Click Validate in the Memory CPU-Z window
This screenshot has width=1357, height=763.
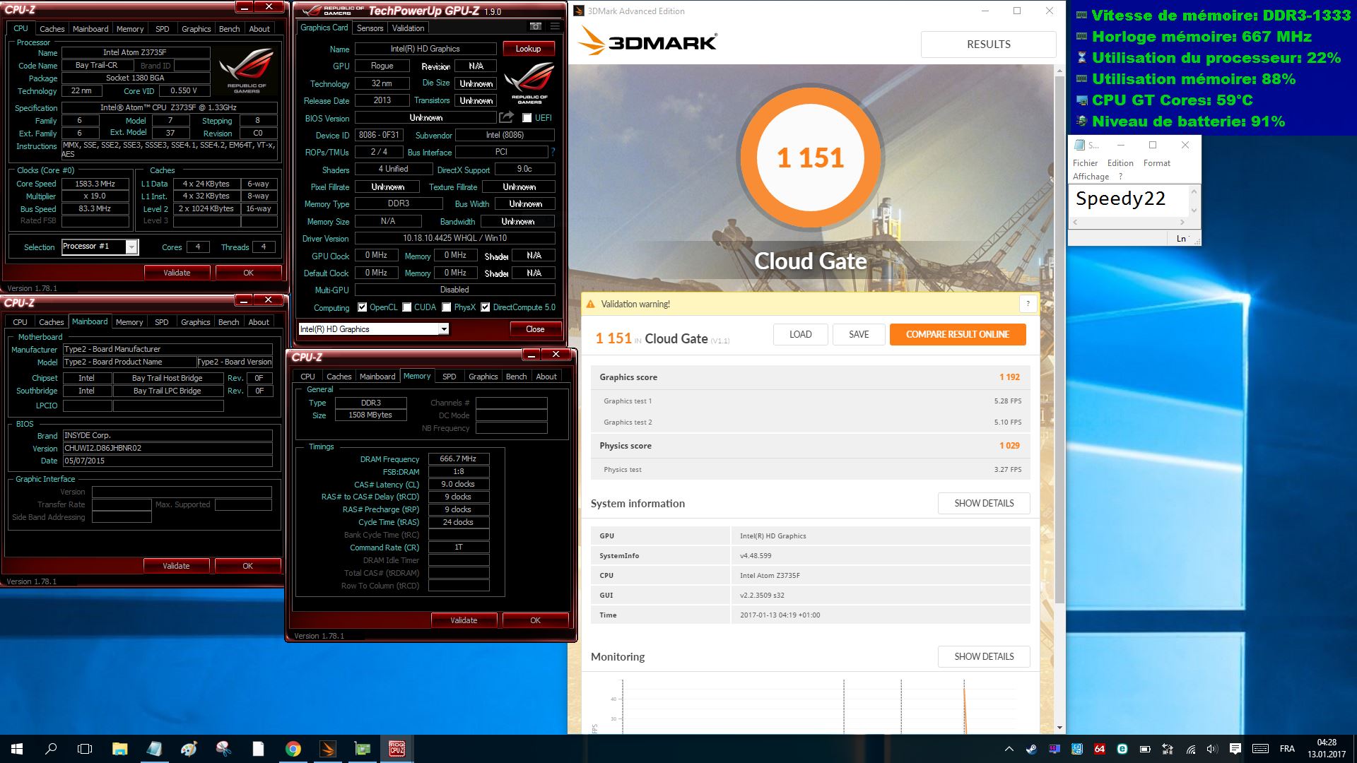(x=464, y=620)
